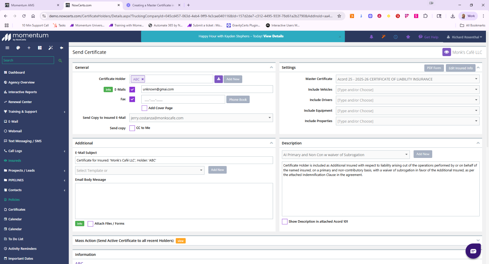Open Certificates in the sidebar
Image resolution: width=489 pixels, height=264 pixels.
click(x=17, y=209)
